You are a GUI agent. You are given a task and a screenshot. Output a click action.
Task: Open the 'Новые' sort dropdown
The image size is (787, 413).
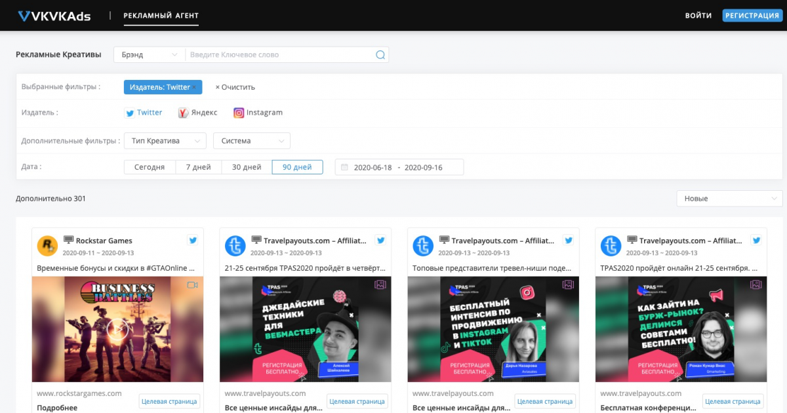[729, 199]
